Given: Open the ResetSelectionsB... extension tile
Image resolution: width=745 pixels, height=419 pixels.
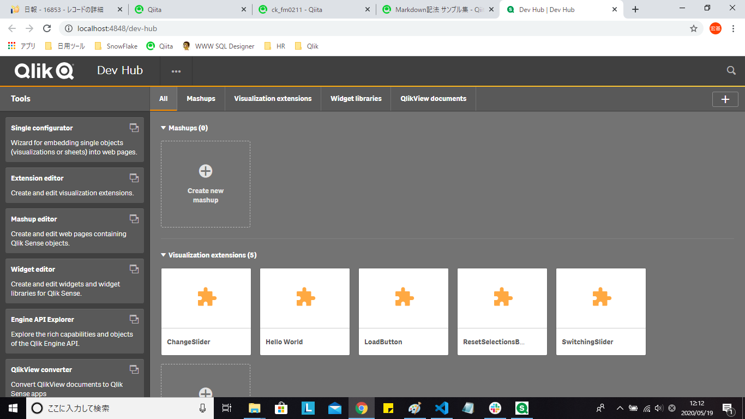Looking at the screenshot, I should [x=502, y=312].
